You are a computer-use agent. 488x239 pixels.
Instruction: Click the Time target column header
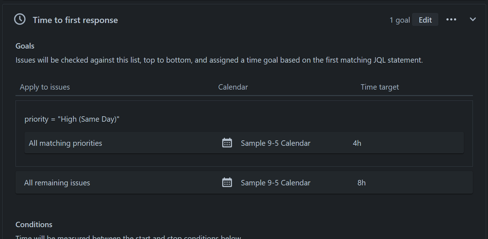(x=380, y=87)
